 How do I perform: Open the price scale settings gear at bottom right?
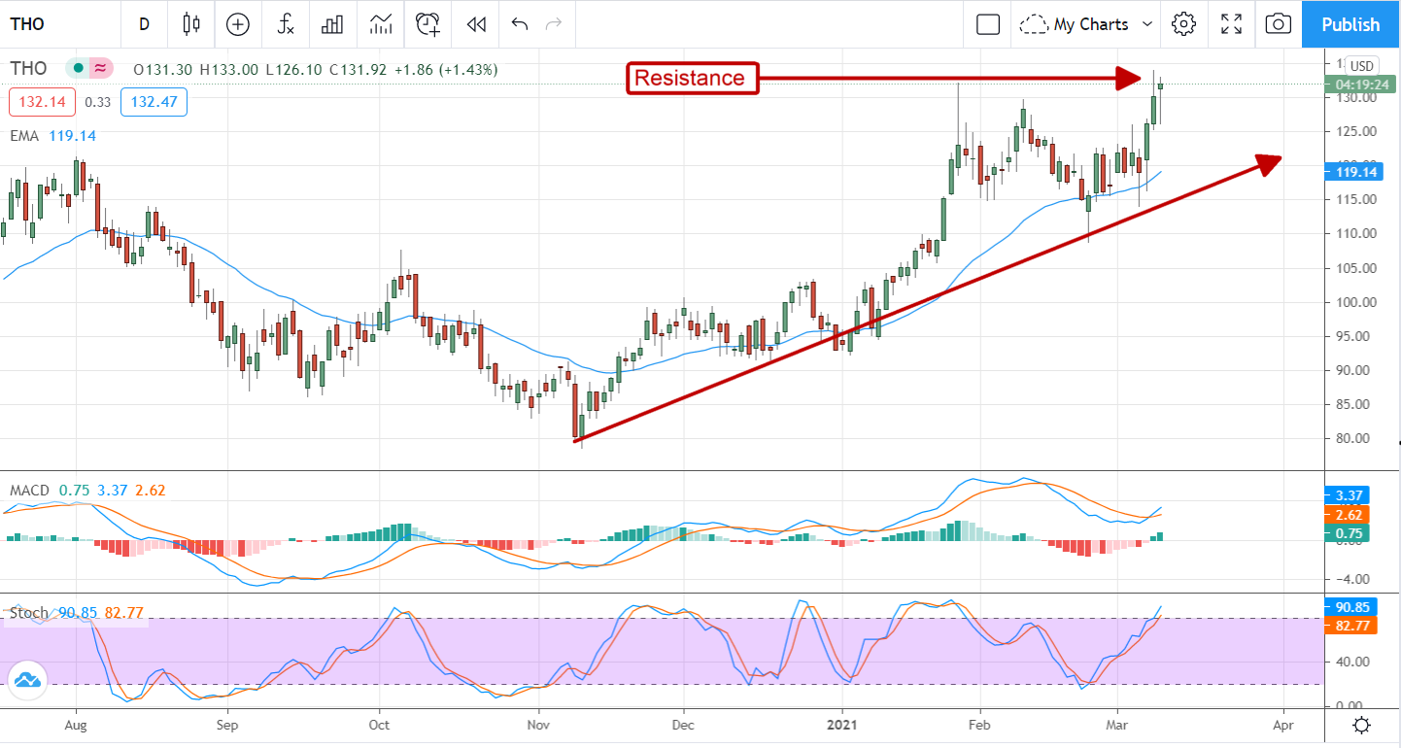1361,725
